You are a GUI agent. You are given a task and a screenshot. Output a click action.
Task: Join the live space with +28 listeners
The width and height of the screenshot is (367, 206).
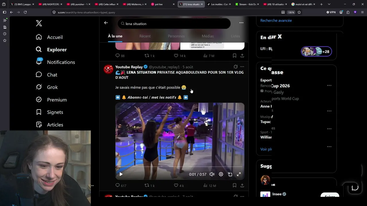(316, 51)
